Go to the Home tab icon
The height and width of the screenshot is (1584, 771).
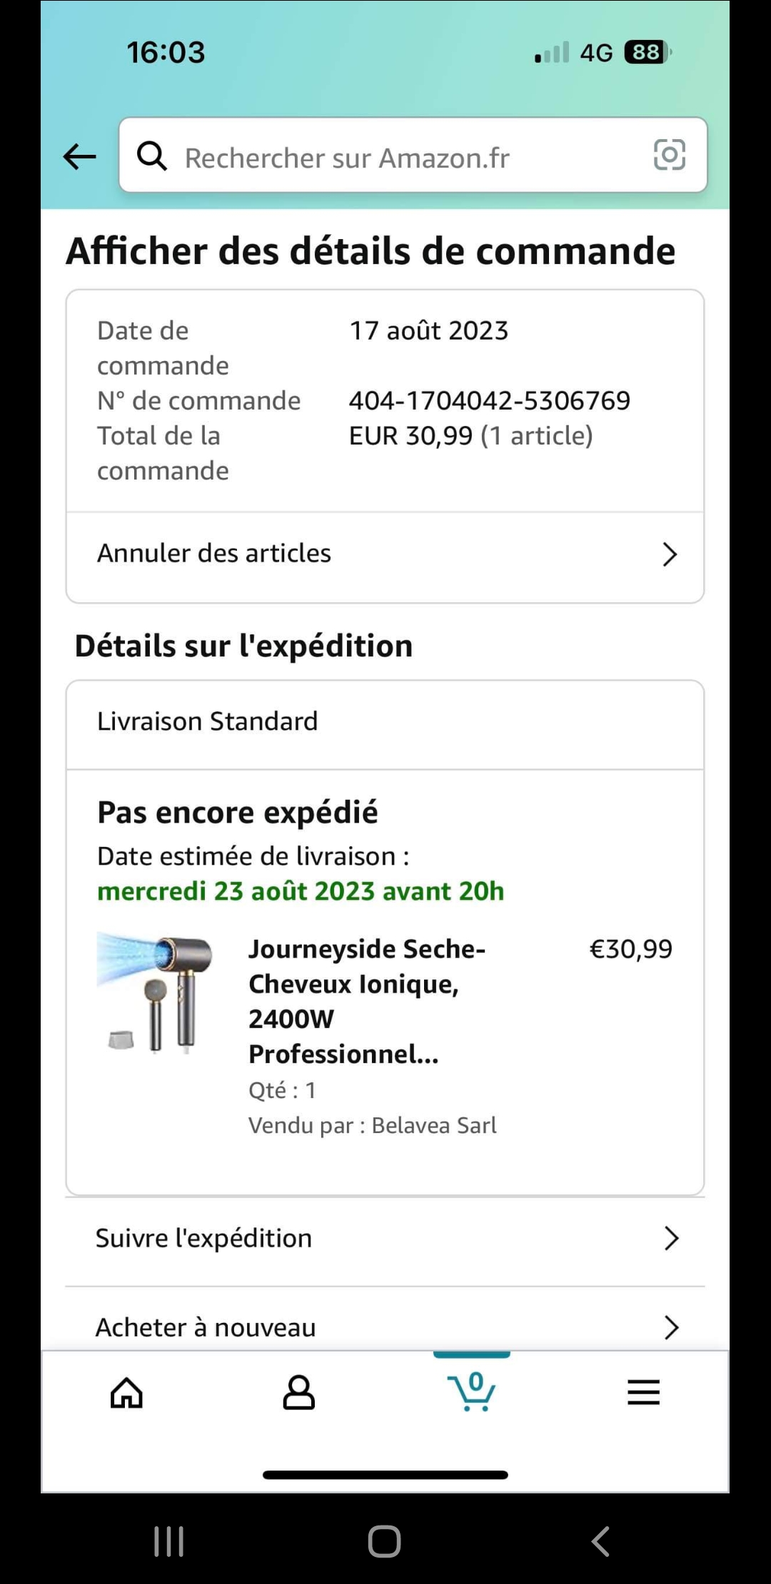click(126, 1392)
